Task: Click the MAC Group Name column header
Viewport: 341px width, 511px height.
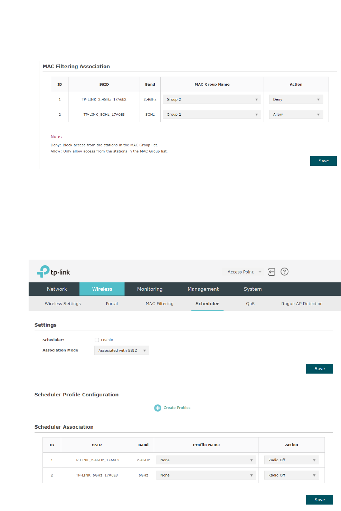Action: coord(212,84)
